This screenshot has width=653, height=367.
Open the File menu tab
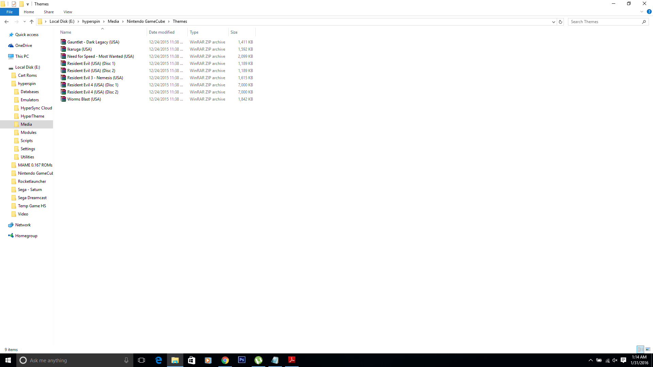[10, 12]
